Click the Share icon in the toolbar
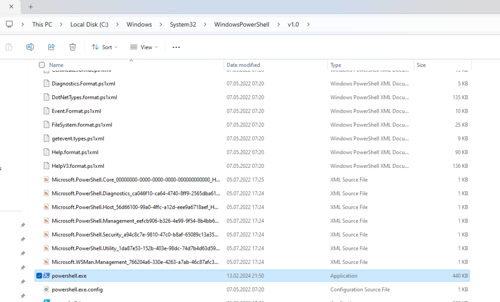500x302 pixels. pyautogui.click(x=51, y=47)
